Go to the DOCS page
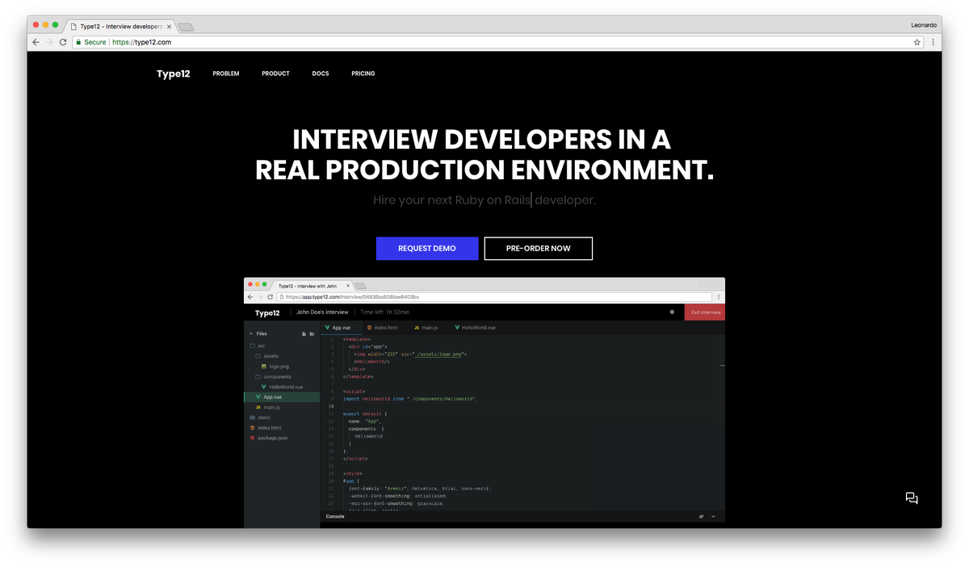This screenshot has height=567, width=969. click(321, 73)
